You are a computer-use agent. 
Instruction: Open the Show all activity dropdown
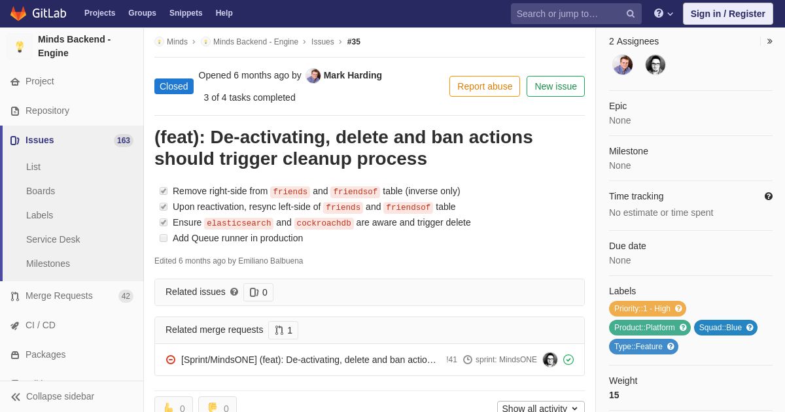(x=541, y=408)
